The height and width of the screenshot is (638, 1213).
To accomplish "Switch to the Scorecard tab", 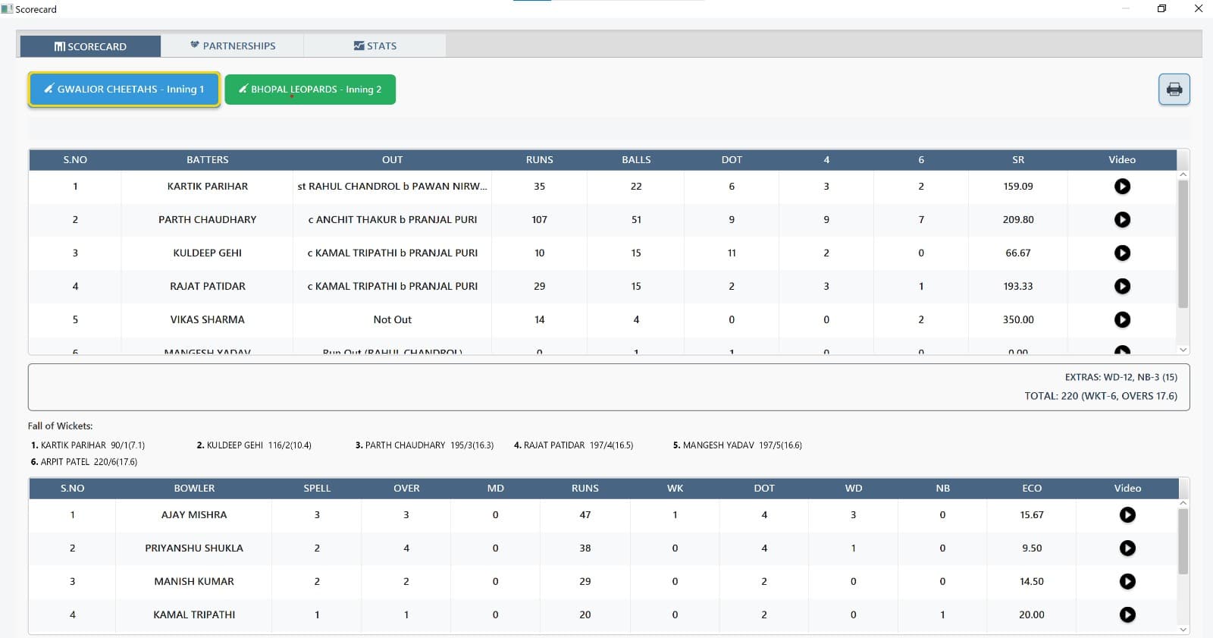I will click(90, 46).
